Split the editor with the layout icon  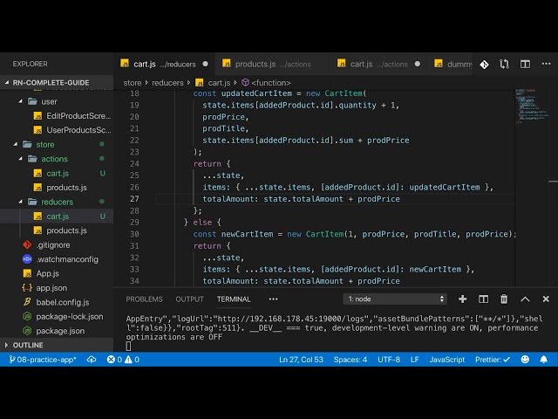click(525, 64)
